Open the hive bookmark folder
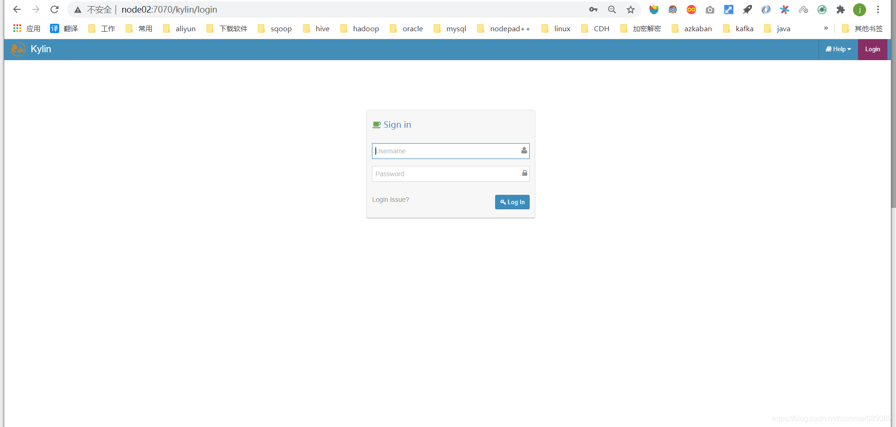 316,28
